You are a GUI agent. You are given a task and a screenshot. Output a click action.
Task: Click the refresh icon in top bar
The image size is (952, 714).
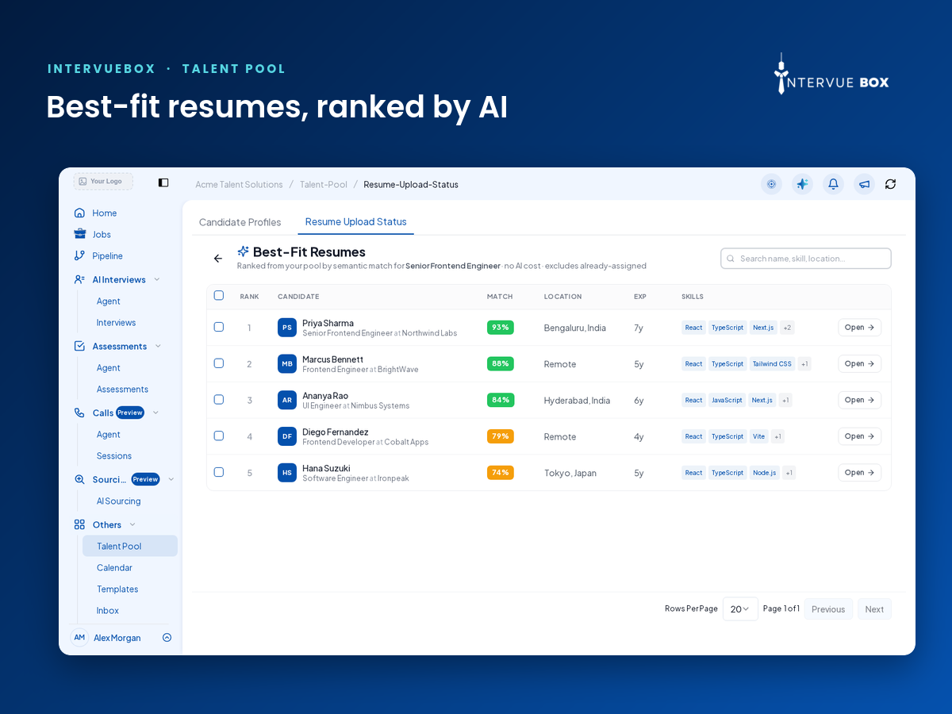pyautogui.click(x=890, y=184)
